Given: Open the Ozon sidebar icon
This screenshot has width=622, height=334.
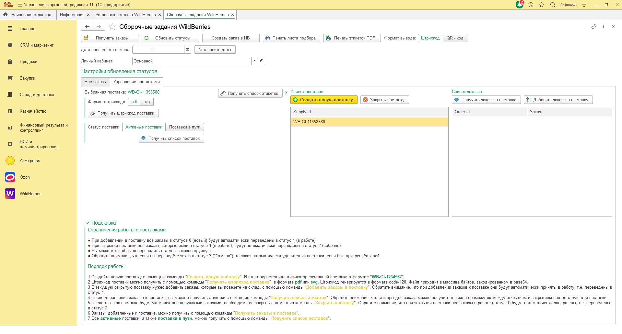Looking at the screenshot, I should click(x=10, y=177).
